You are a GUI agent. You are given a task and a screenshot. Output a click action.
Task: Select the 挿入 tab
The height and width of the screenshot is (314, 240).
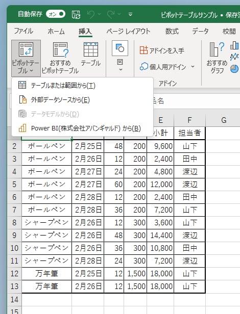click(85, 32)
